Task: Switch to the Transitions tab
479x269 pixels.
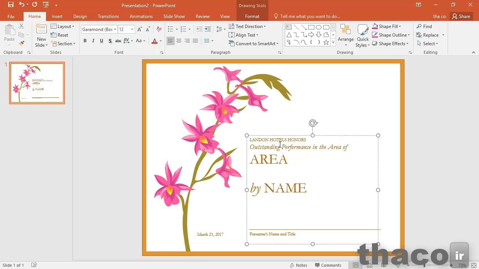Action: coord(108,16)
